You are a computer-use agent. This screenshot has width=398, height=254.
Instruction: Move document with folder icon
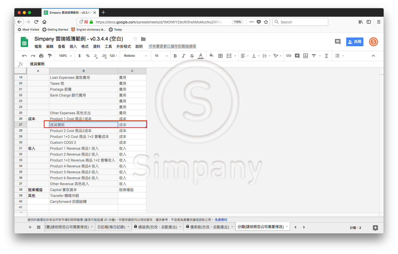pos(143,39)
